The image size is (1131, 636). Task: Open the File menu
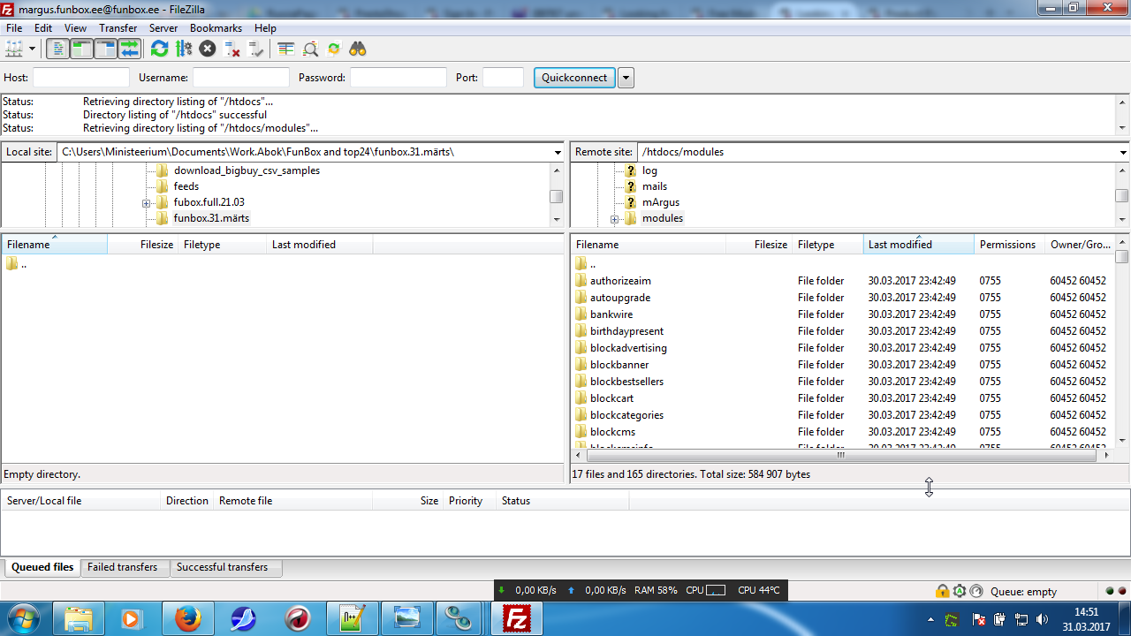coord(14,28)
